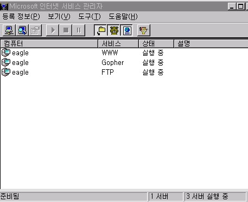248x202 pixels.
Task: Toggle the FTP services view folder icon
Action: [x=100, y=30]
